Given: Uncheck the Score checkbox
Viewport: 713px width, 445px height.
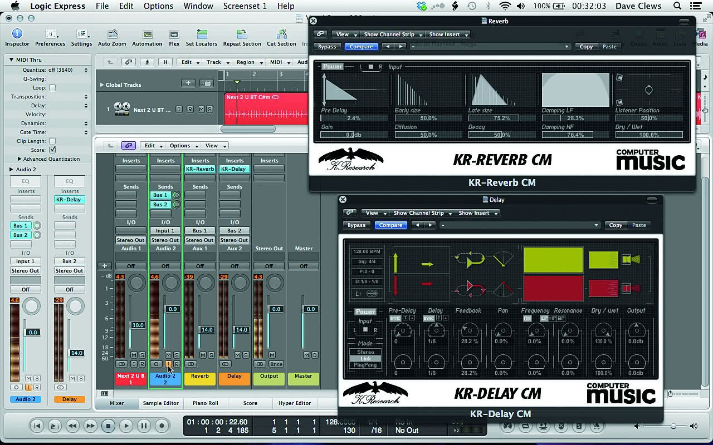Looking at the screenshot, I should [52, 150].
